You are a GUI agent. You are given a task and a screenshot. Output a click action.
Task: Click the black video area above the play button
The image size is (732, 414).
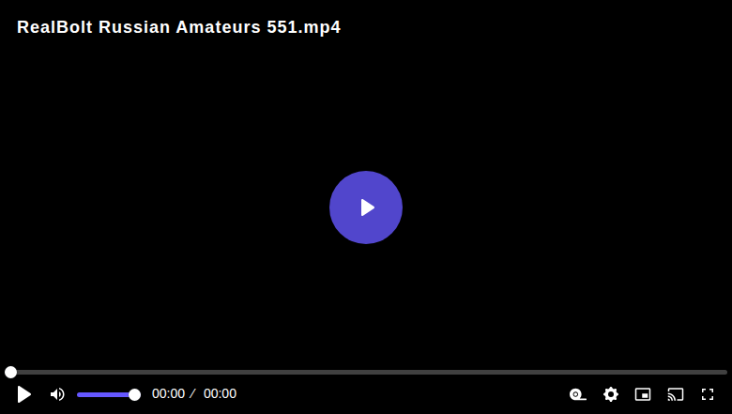click(366, 102)
